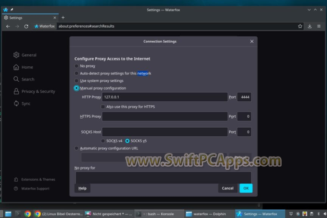327x218 pixels.
Task: Open Privacy & Security settings category
Action: pos(35,91)
